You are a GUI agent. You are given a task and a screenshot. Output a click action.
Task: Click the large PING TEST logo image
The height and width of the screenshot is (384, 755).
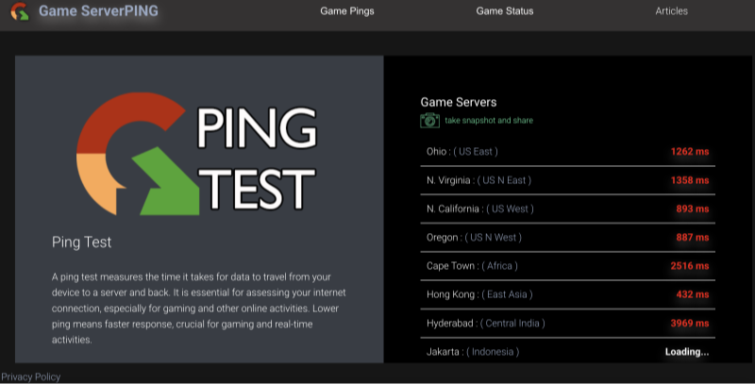[x=196, y=154]
